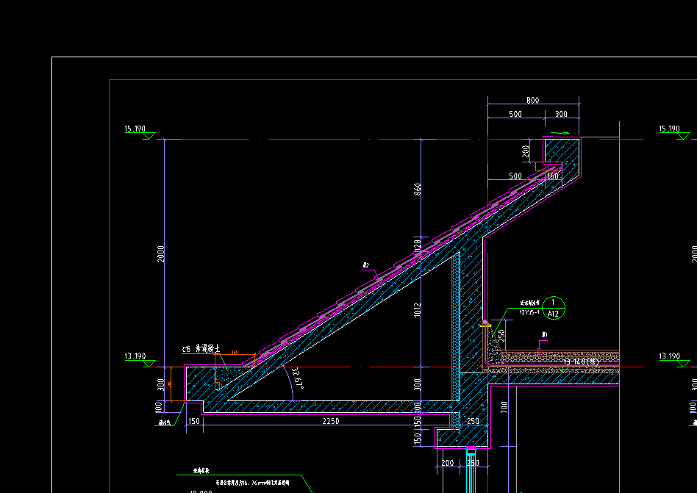The image size is (697, 493).
Task: Select the vertical 860 dimension
Action: 417,189
